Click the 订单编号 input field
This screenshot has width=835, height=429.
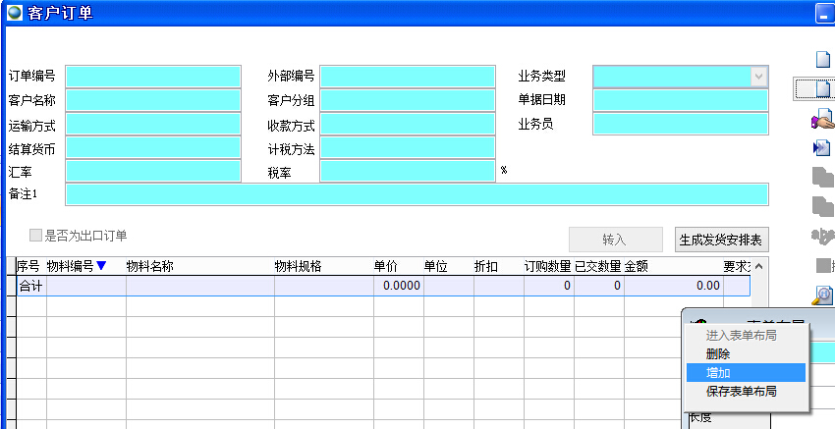tap(152, 77)
